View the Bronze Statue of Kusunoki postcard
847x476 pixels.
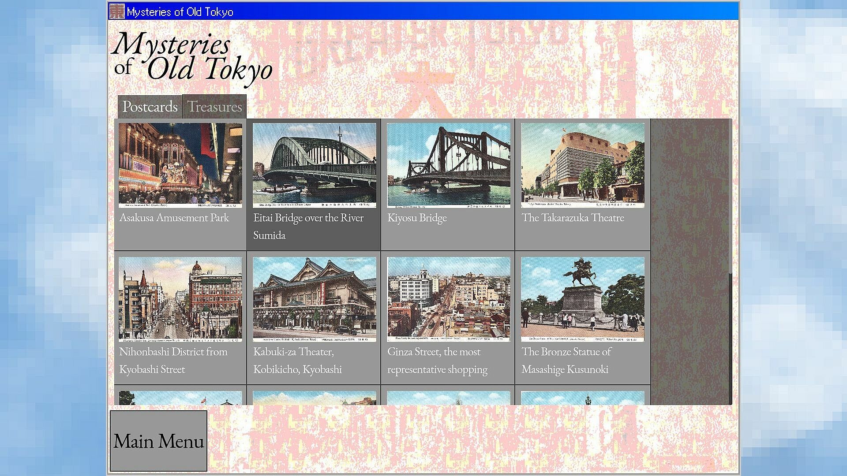click(x=582, y=299)
